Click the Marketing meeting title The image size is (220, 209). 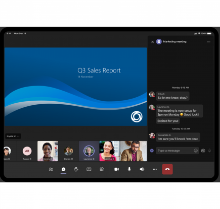174,42
